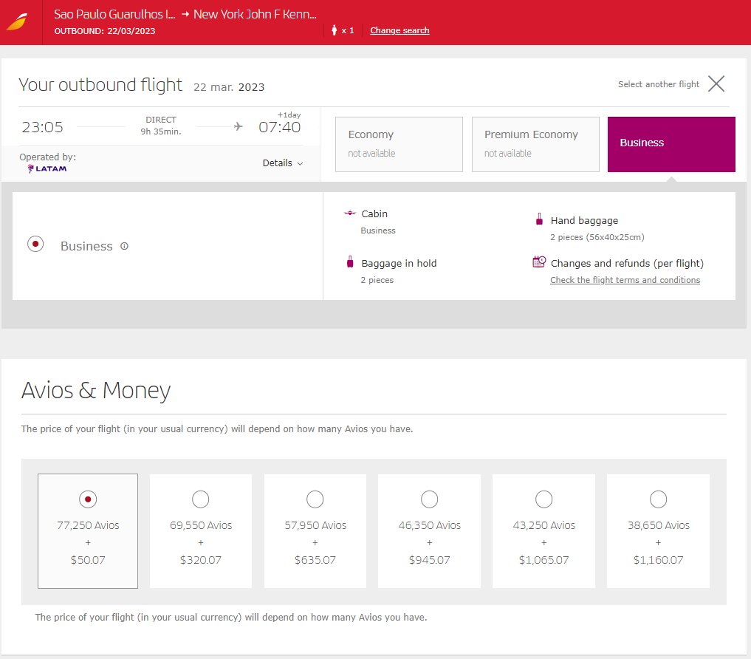Click the passenger count icon
This screenshot has width=751, height=659.
coord(335,30)
